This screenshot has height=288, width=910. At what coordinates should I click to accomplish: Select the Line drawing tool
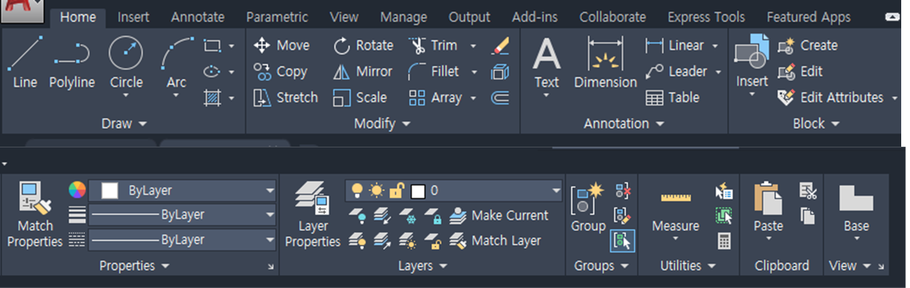pos(25,63)
